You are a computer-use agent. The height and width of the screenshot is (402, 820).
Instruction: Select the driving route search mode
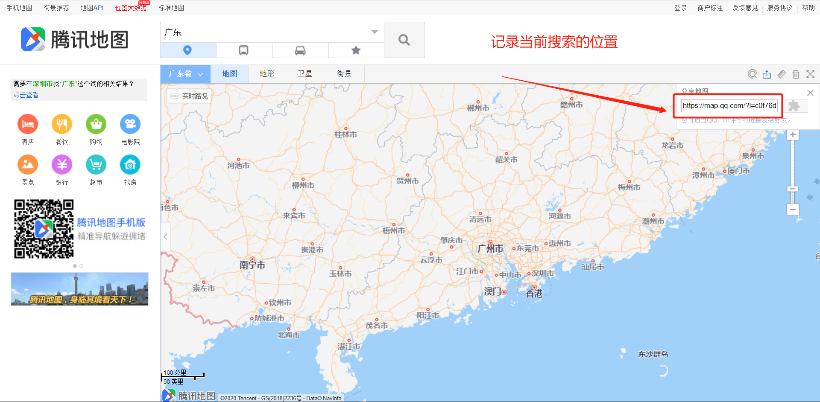[x=300, y=50]
